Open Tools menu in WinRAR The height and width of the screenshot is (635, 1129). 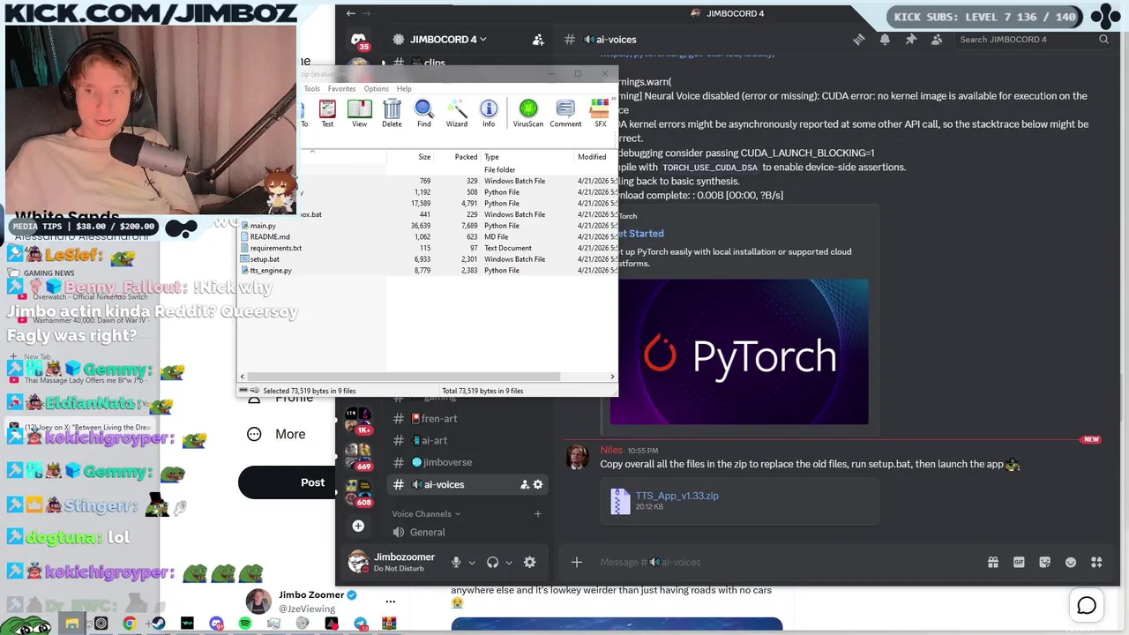point(312,88)
